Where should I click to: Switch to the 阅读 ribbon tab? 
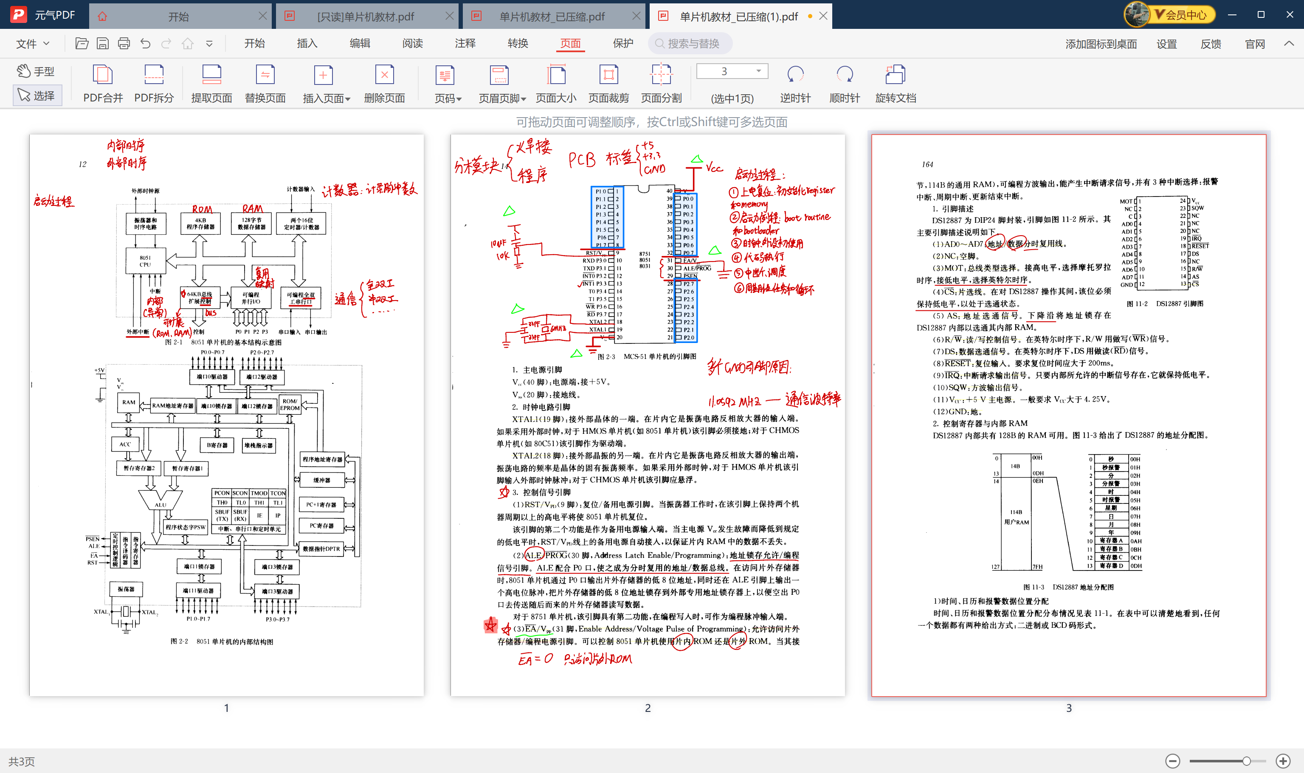[413, 43]
